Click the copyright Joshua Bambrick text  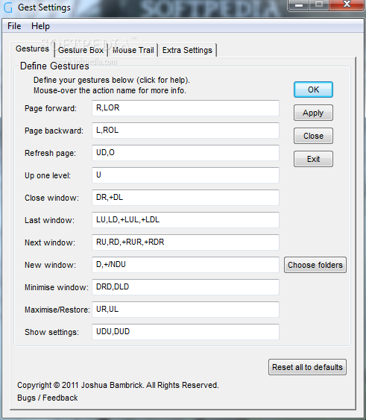(x=118, y=385)
